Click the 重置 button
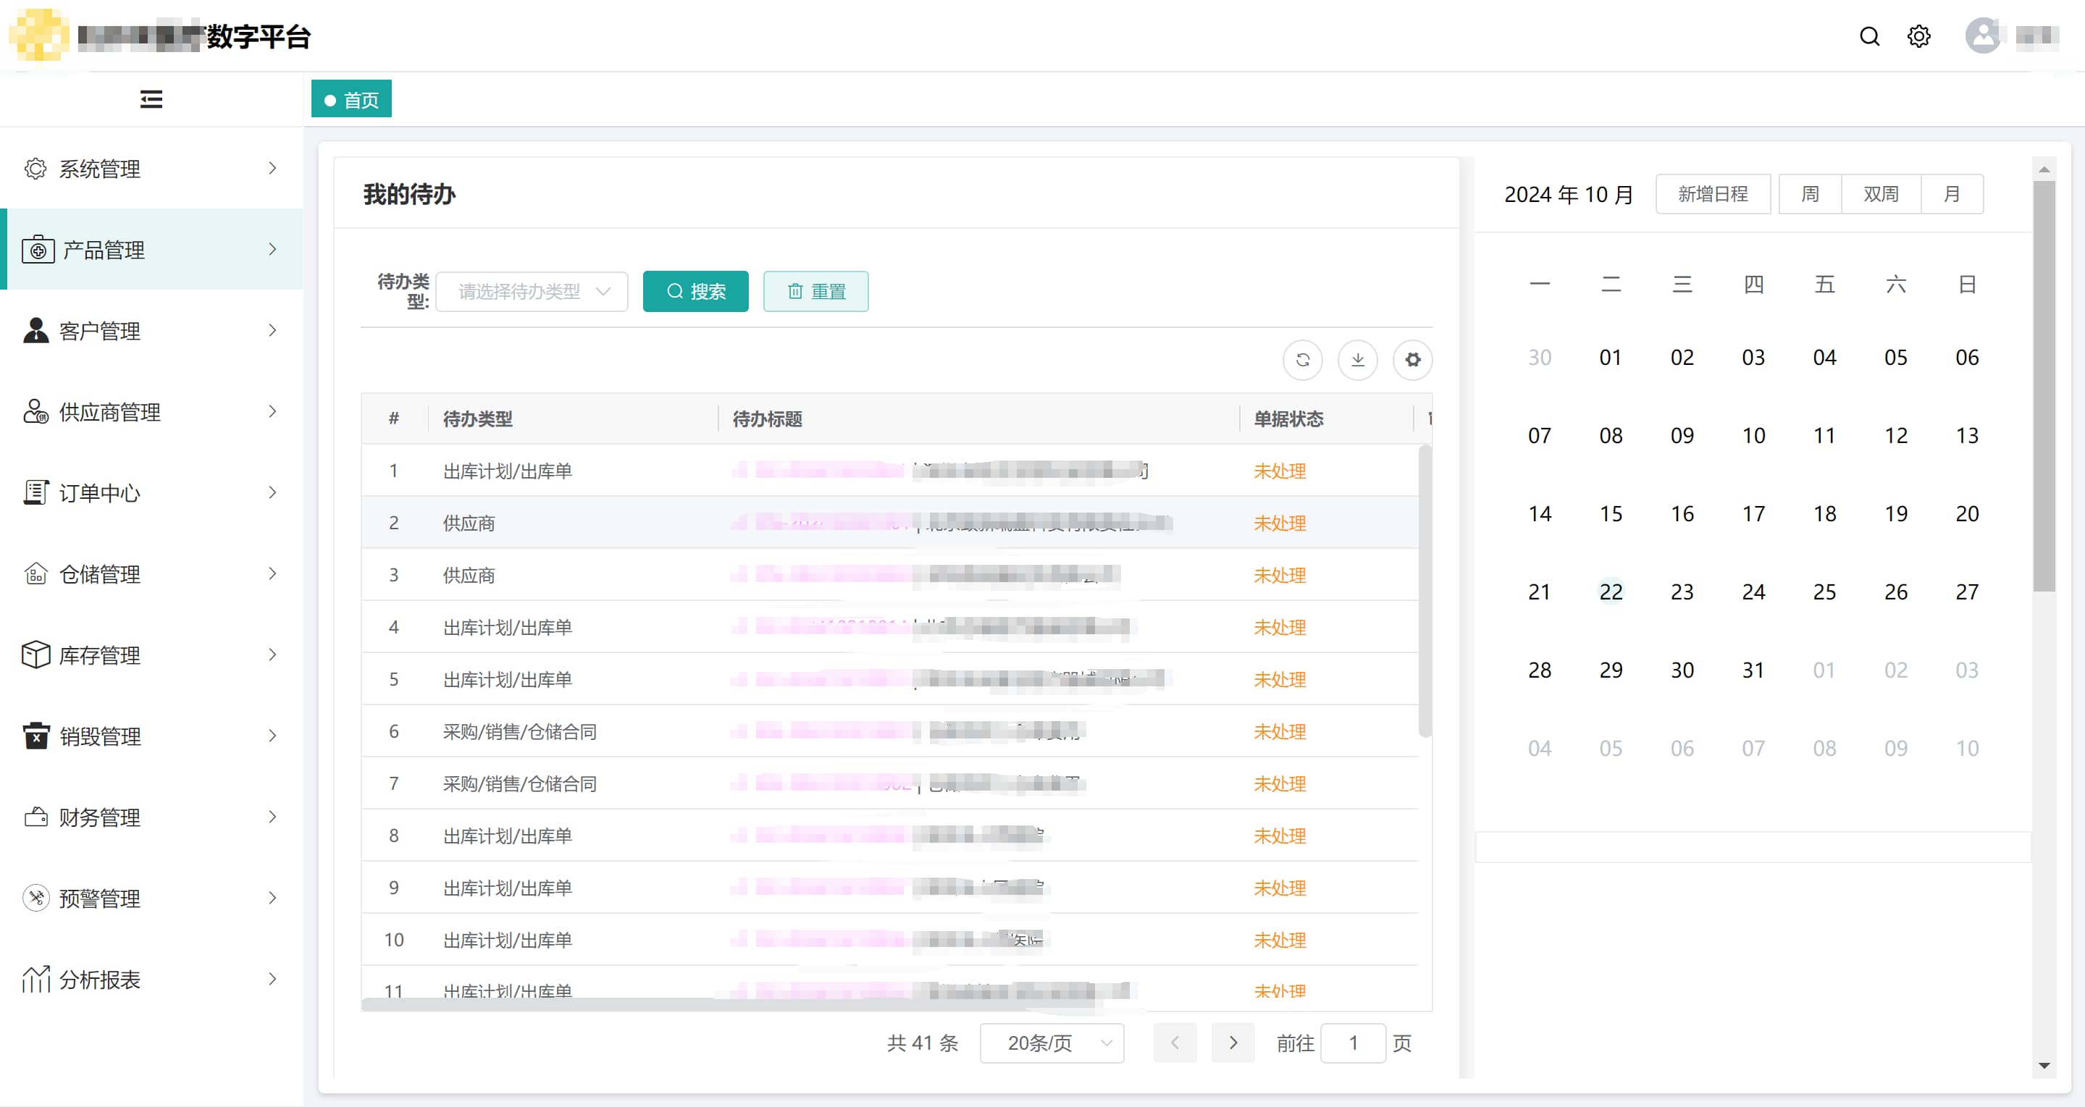The height and width of the screenshot is (1107, 2085). [x=816, y=291]
